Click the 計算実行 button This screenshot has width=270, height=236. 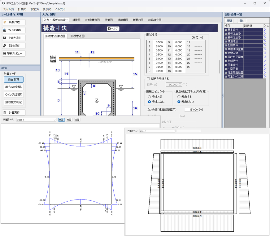(x=14, y=112)
